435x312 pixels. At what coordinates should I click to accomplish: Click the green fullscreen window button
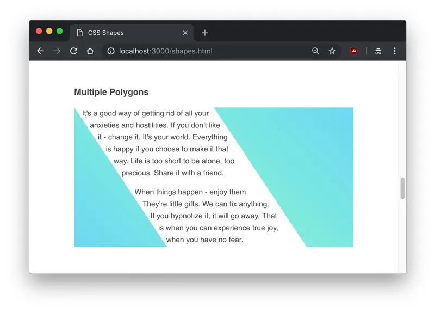[x=60, y=31]
